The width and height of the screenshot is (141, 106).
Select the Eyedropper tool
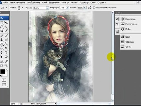tap(6, 62)
